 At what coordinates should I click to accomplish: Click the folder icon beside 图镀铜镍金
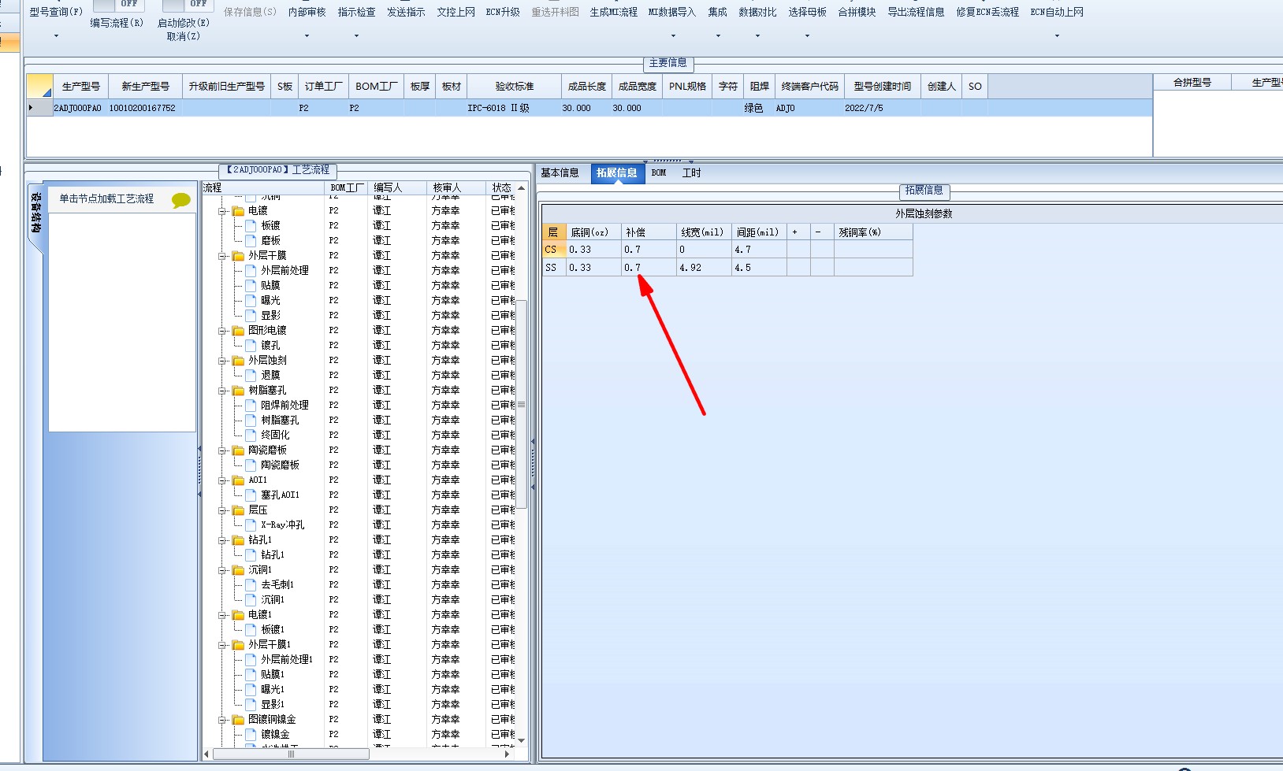coord(238,720)
